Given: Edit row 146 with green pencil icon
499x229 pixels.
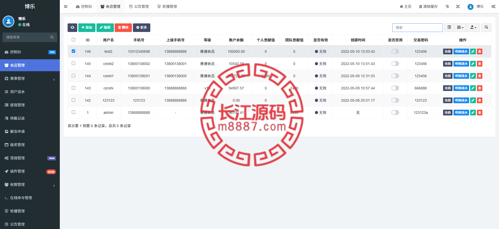Looking at the screenshot, I should tap(473, 51).
